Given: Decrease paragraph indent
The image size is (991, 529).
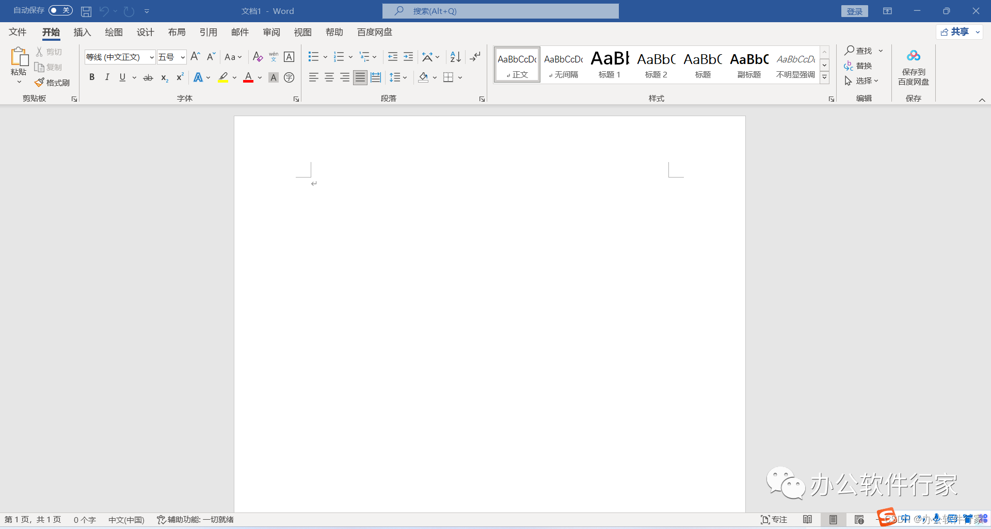Looking at the screenshot, I should click(393, 57).
